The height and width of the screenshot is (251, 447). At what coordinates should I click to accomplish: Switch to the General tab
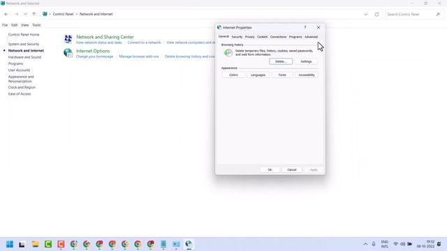coord(223,36)
